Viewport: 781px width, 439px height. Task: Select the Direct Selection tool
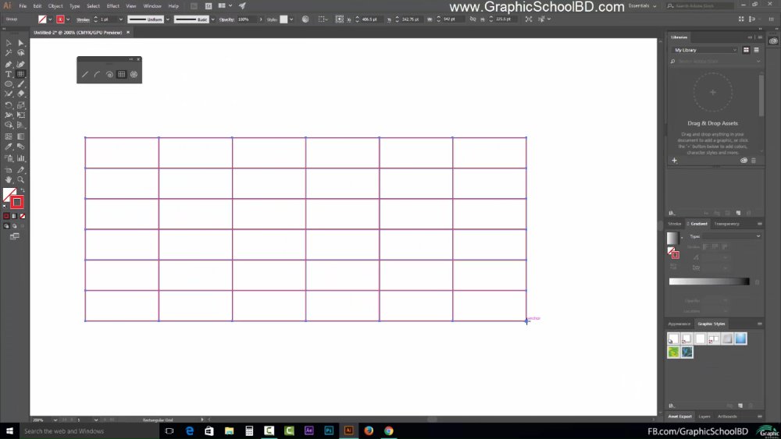(21, 43)
